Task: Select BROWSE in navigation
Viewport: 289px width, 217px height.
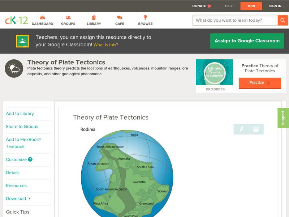Action: coord(146,24)
